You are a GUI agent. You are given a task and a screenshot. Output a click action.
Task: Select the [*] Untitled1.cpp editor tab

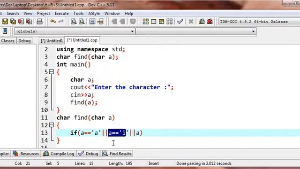[x=82, y=40]
